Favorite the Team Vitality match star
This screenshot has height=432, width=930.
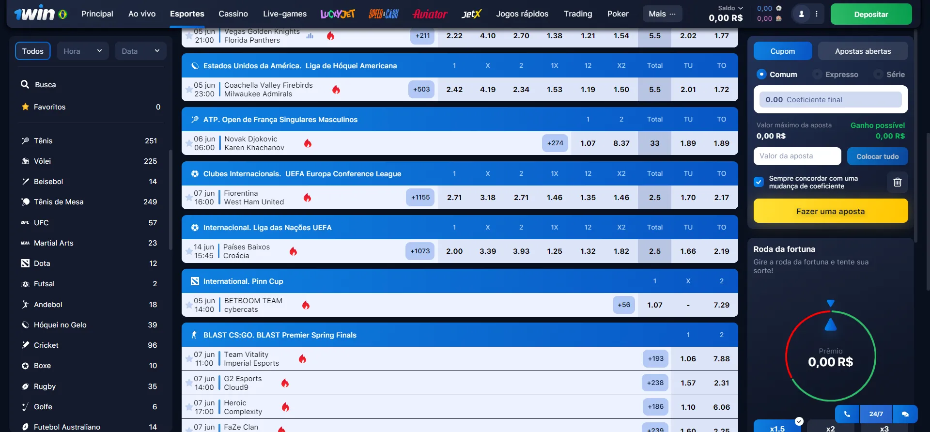pyautogui.click(x=188, y=359)
